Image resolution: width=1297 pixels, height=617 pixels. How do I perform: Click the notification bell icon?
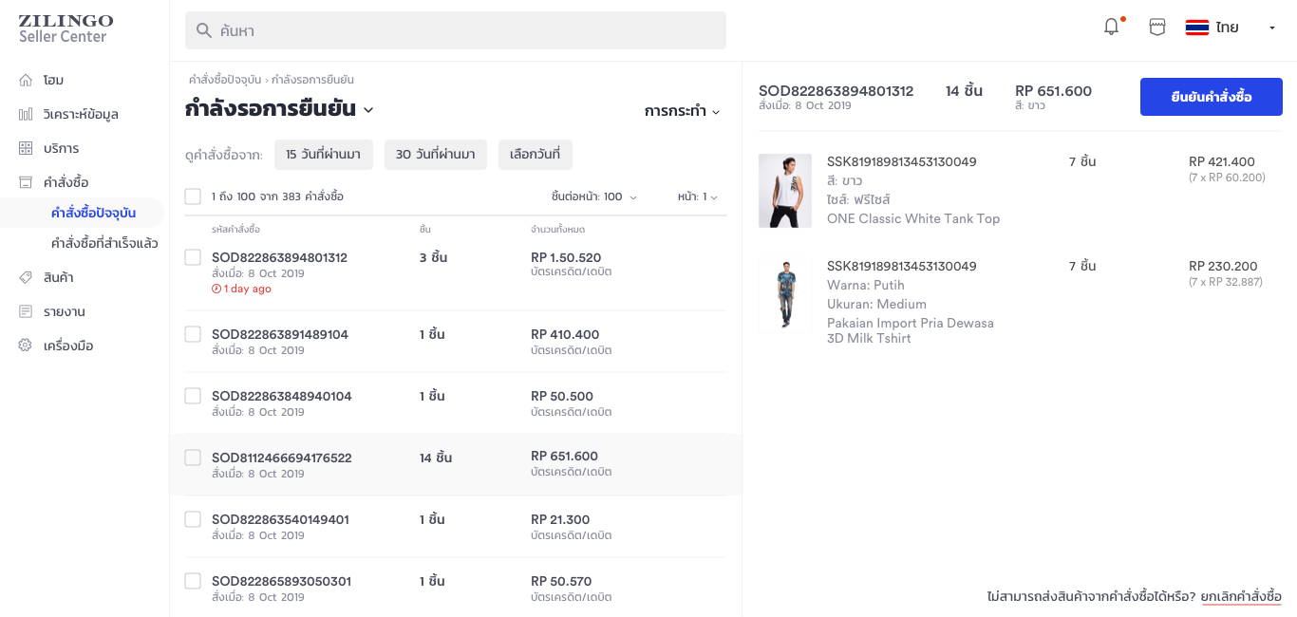pos(1111,28)
